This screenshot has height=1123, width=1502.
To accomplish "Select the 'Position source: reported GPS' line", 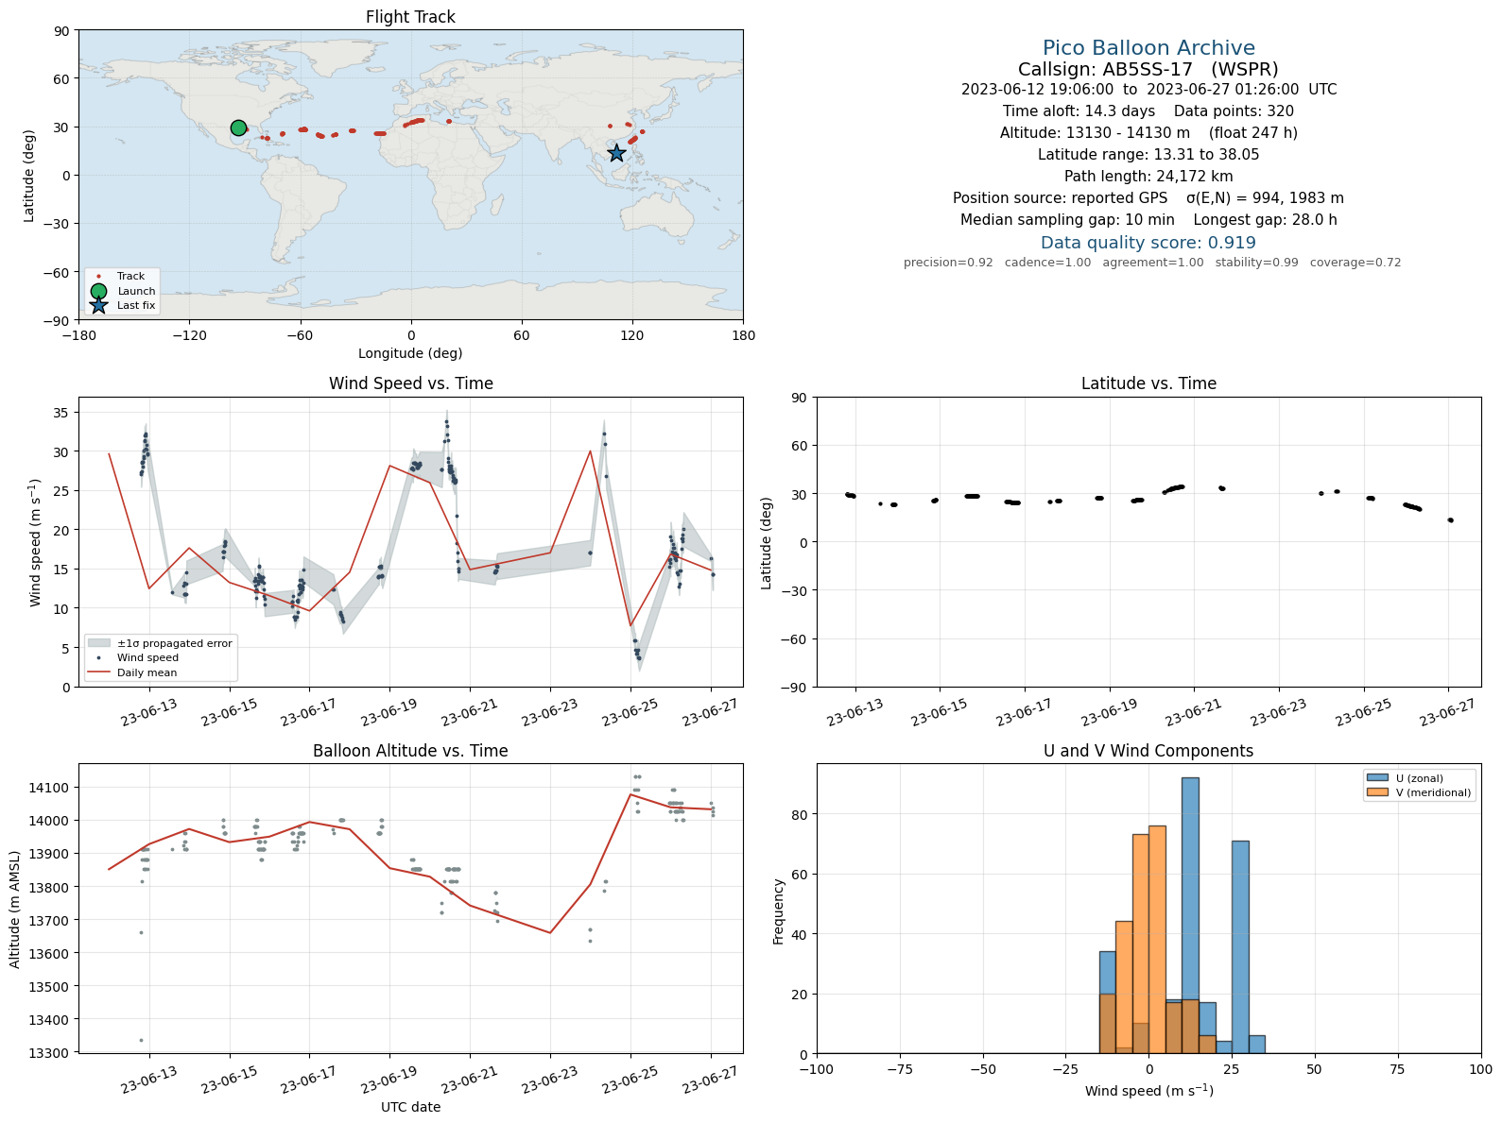I will 1148,198.
